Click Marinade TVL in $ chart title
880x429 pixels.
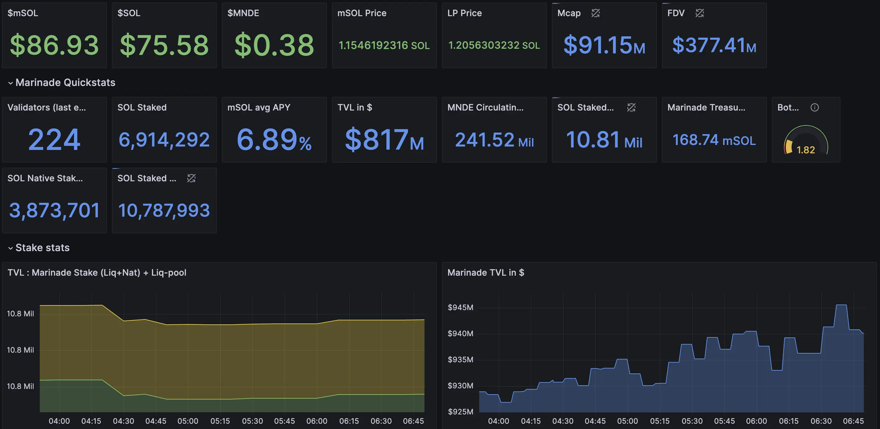click(485, 273)
